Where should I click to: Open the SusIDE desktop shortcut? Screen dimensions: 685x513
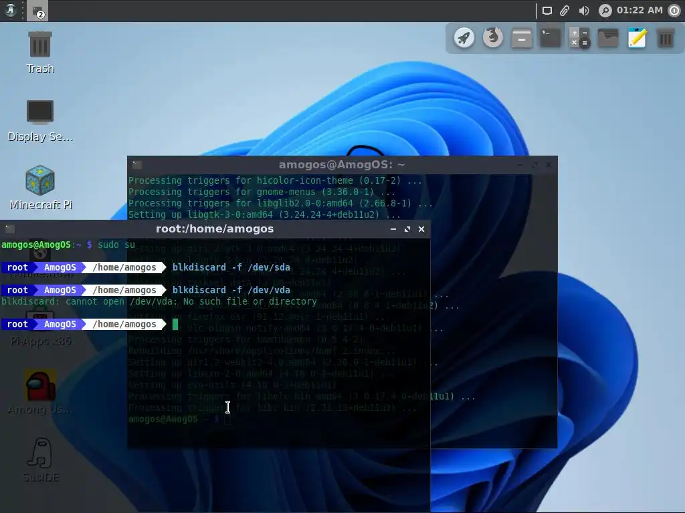(40, 460)
